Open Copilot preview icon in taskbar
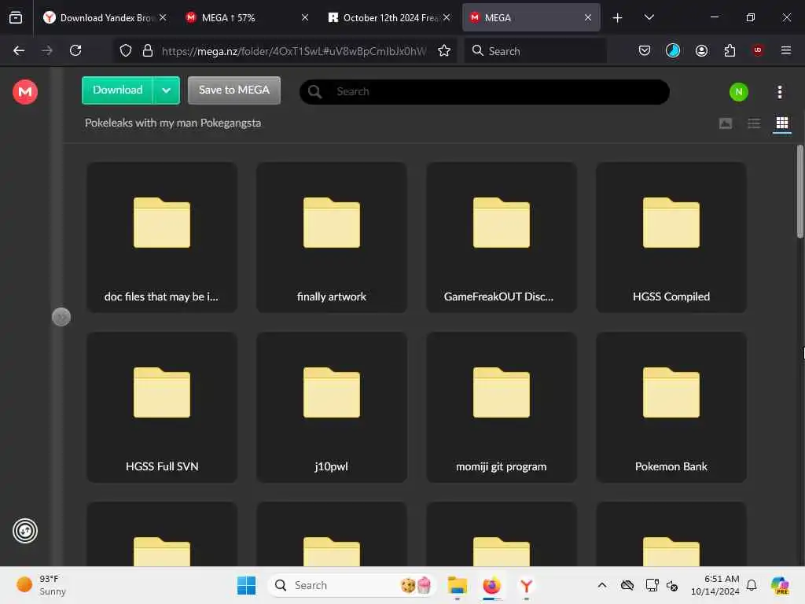The image size is (805, 604). click(780, 585)
